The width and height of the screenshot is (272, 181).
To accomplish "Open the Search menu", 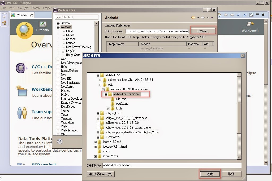I will pyautogui.click(x=36, y=8).
